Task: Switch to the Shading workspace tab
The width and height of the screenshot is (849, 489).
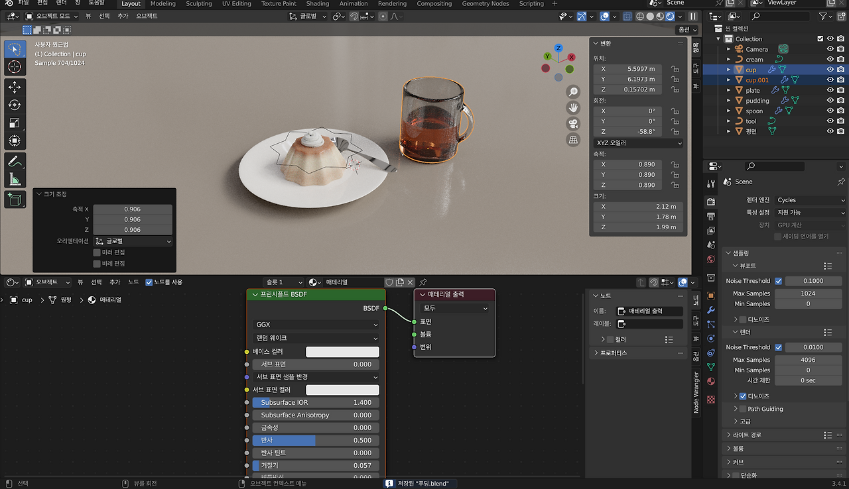Action: click(317, 4)
